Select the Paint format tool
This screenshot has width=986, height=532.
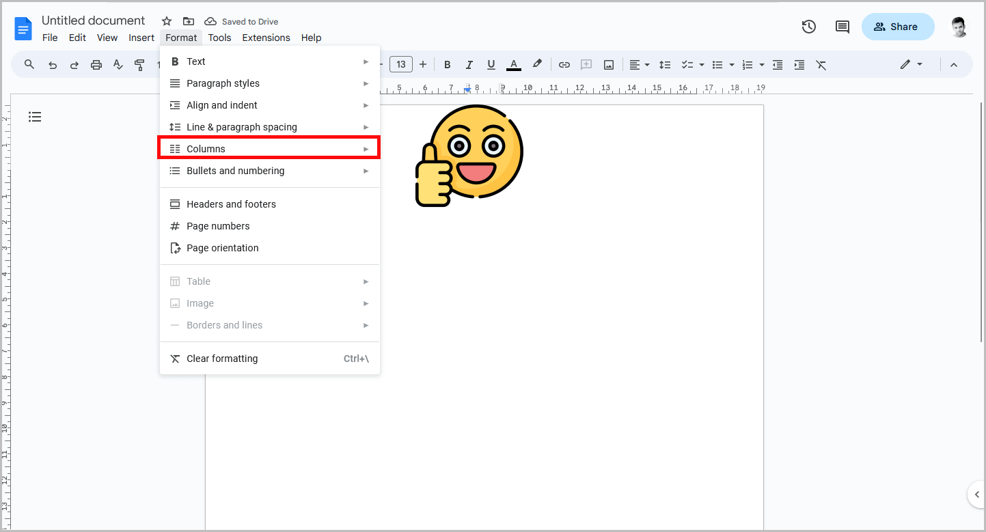click(x=139, y=64)
